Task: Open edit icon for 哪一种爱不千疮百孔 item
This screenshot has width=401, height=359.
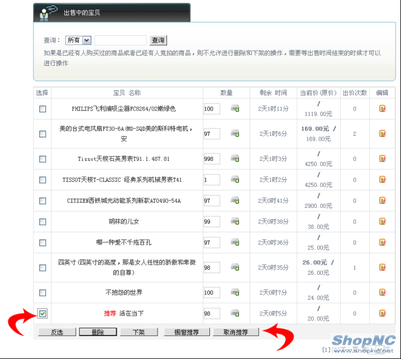Action: (382, 242)
